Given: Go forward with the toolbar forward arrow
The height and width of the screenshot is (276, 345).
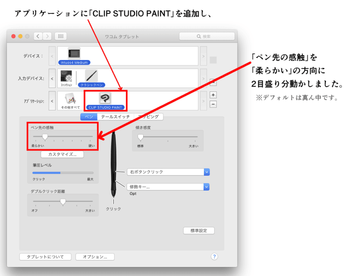Looking at the screenshot, I should (47, 36).
